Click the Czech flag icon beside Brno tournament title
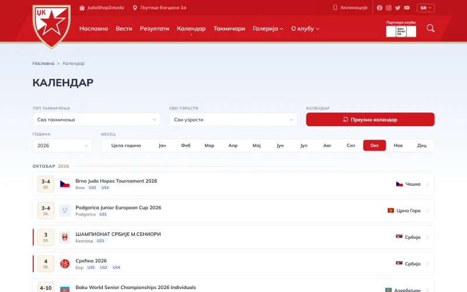 [65, 184]
